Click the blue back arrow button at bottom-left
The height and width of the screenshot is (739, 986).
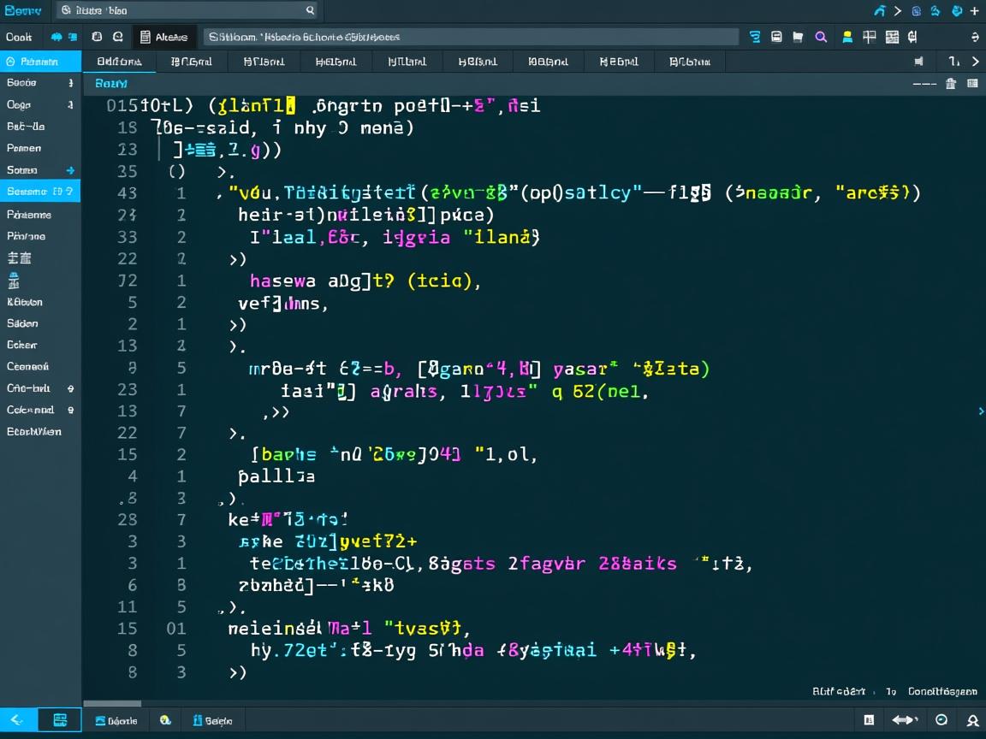pyautogui.click(x=19, y=720)
